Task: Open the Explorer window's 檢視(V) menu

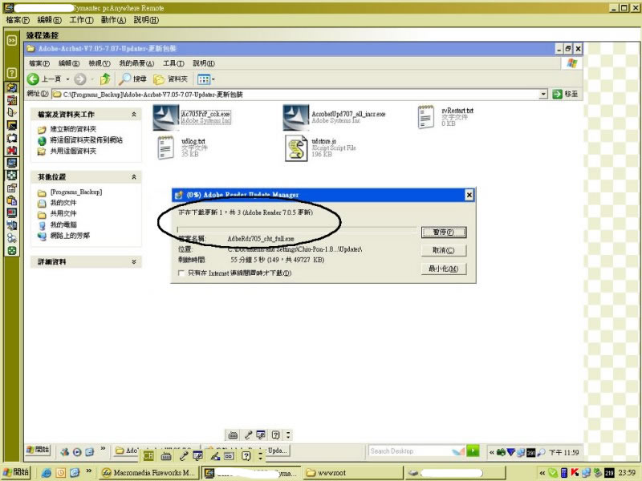Action: (100, 63)
